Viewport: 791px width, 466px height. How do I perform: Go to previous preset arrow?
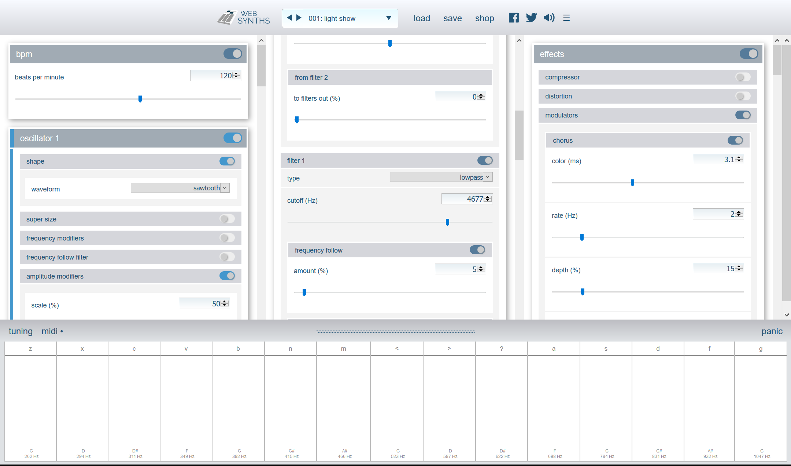coord(289,18)
